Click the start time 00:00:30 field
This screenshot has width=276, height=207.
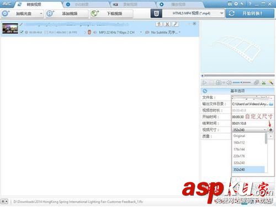(238, 117)
